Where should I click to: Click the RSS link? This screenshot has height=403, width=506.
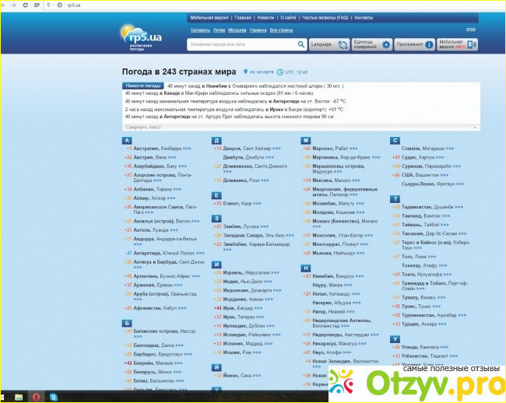pyautogui.click(x=471, y=30)
